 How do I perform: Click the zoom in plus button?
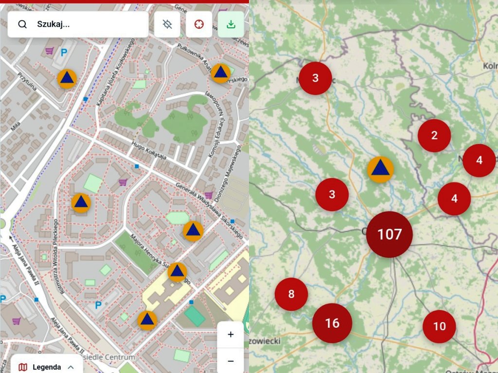pyautogui.click(x=230, y=334)
